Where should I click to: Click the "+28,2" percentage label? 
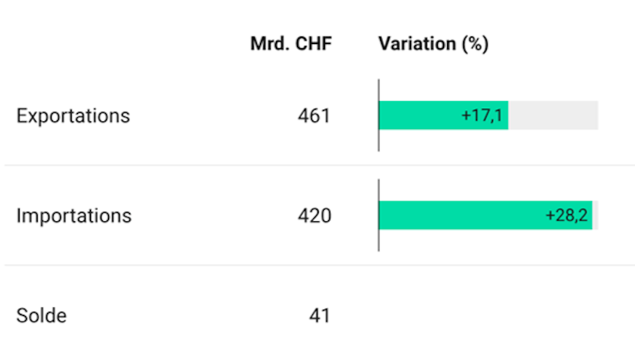click(x=566, y=216)
